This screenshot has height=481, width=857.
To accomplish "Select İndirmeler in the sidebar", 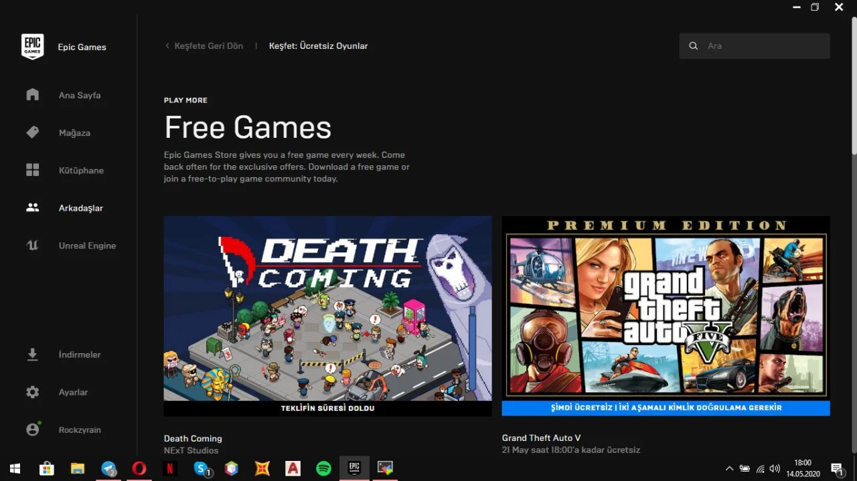I will [80, 355].
